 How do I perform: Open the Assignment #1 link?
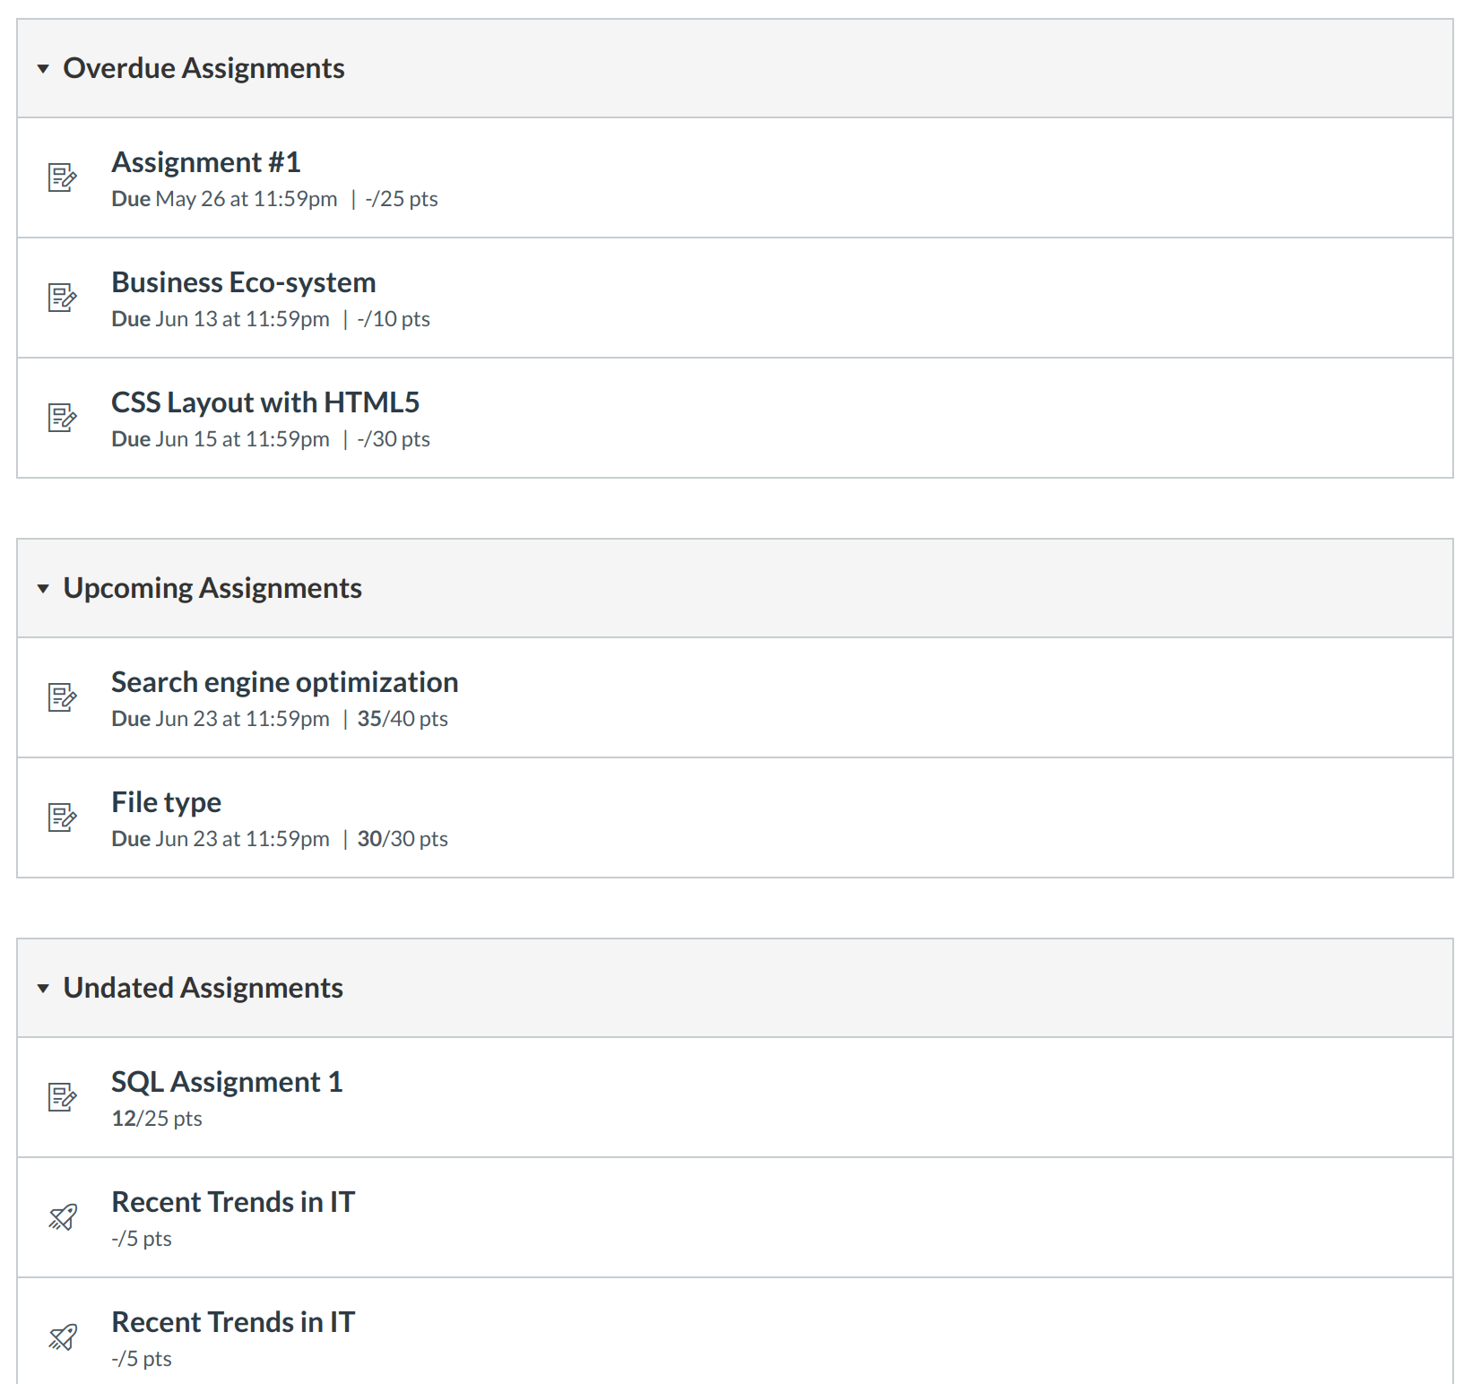(x=205, y=162)
